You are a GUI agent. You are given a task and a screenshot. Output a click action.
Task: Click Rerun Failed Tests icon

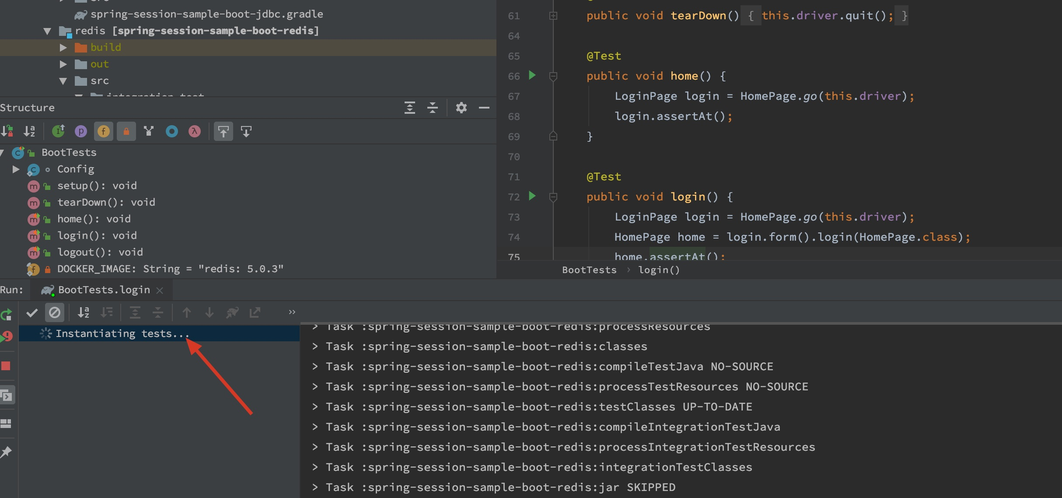point(7,337)
